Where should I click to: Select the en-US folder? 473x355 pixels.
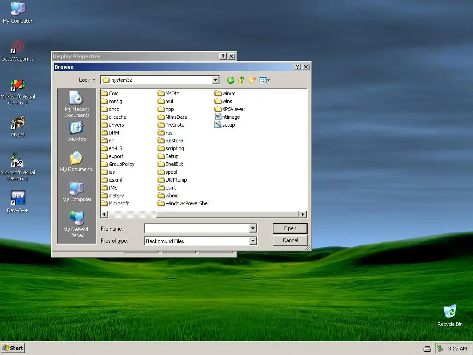coord(112,148)
